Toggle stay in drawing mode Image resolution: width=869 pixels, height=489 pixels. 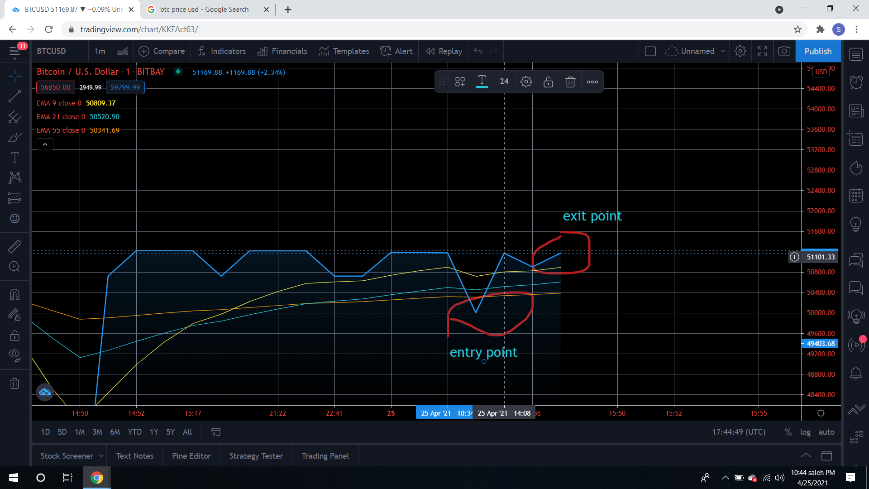coord(14,315)
